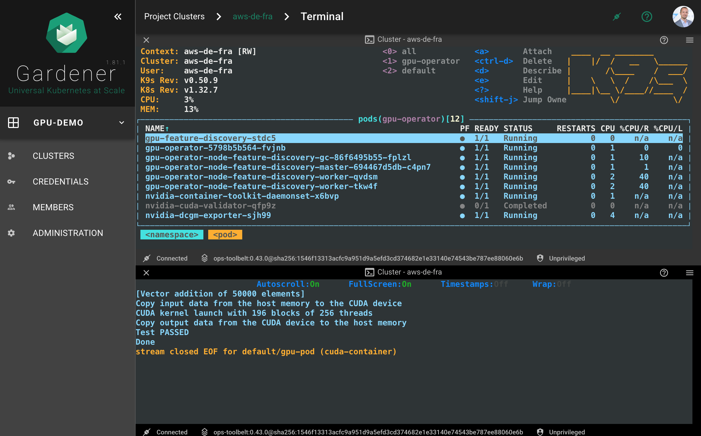Screen dimensions: 701x436
Task: Click 'stream closed EOF' log line
Action: 266,352
